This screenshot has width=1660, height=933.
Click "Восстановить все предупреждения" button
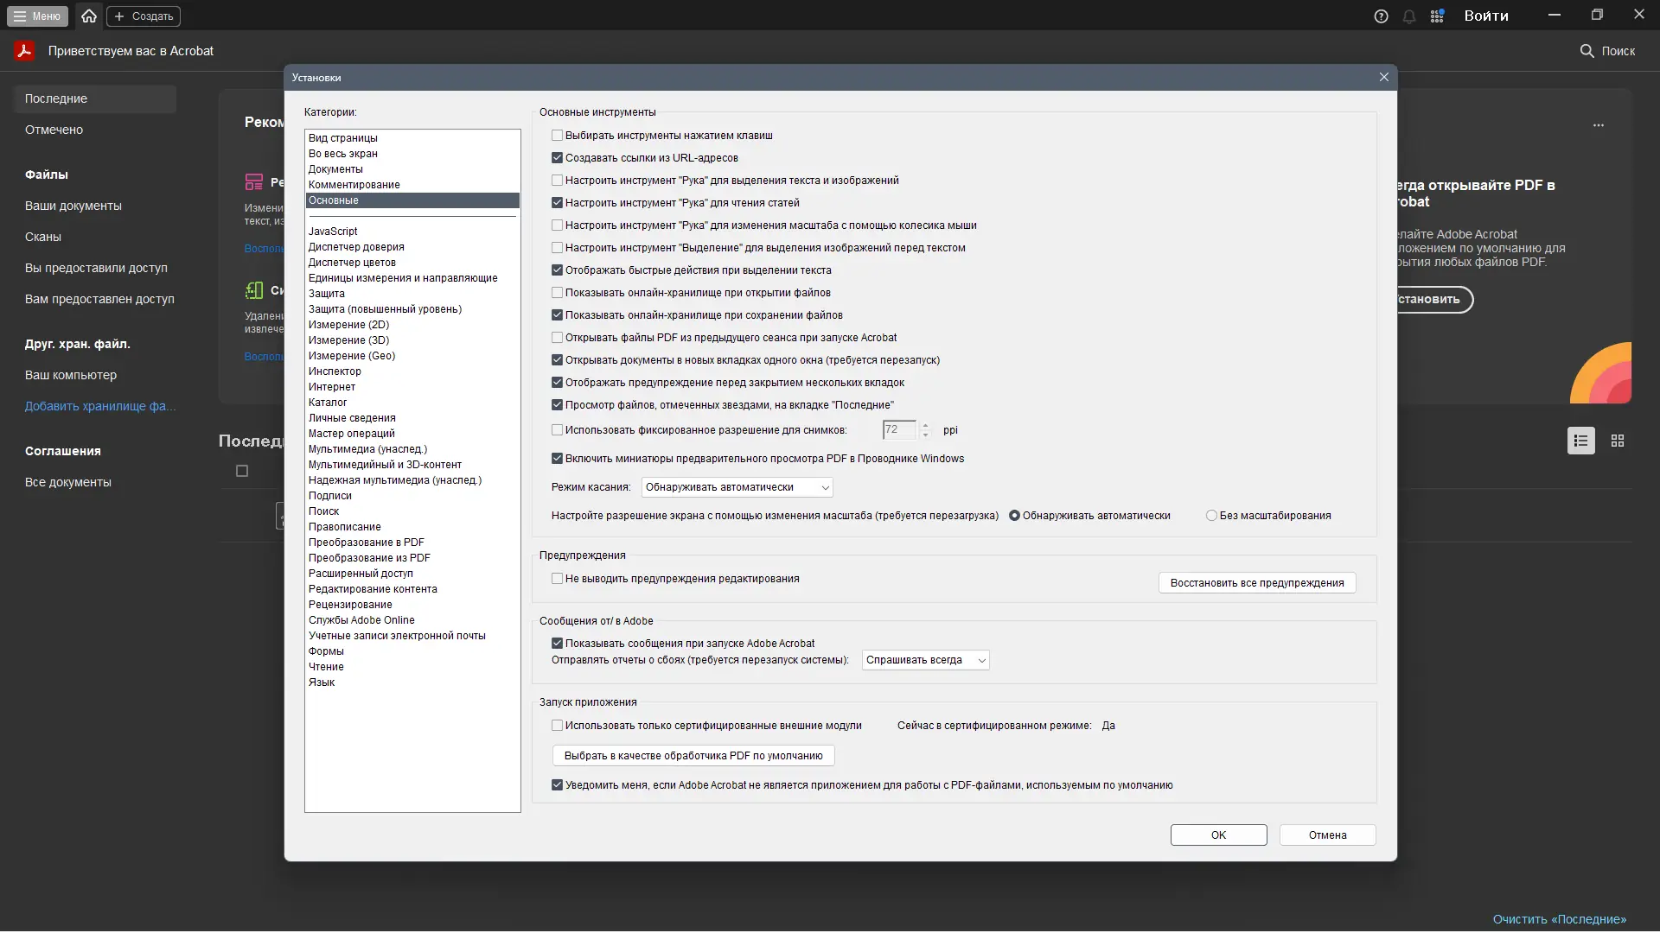click(x=1256, y=583)
